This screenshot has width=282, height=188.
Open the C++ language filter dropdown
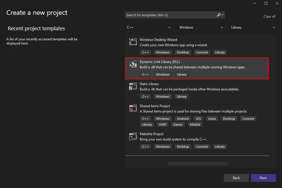coord(148,27)
